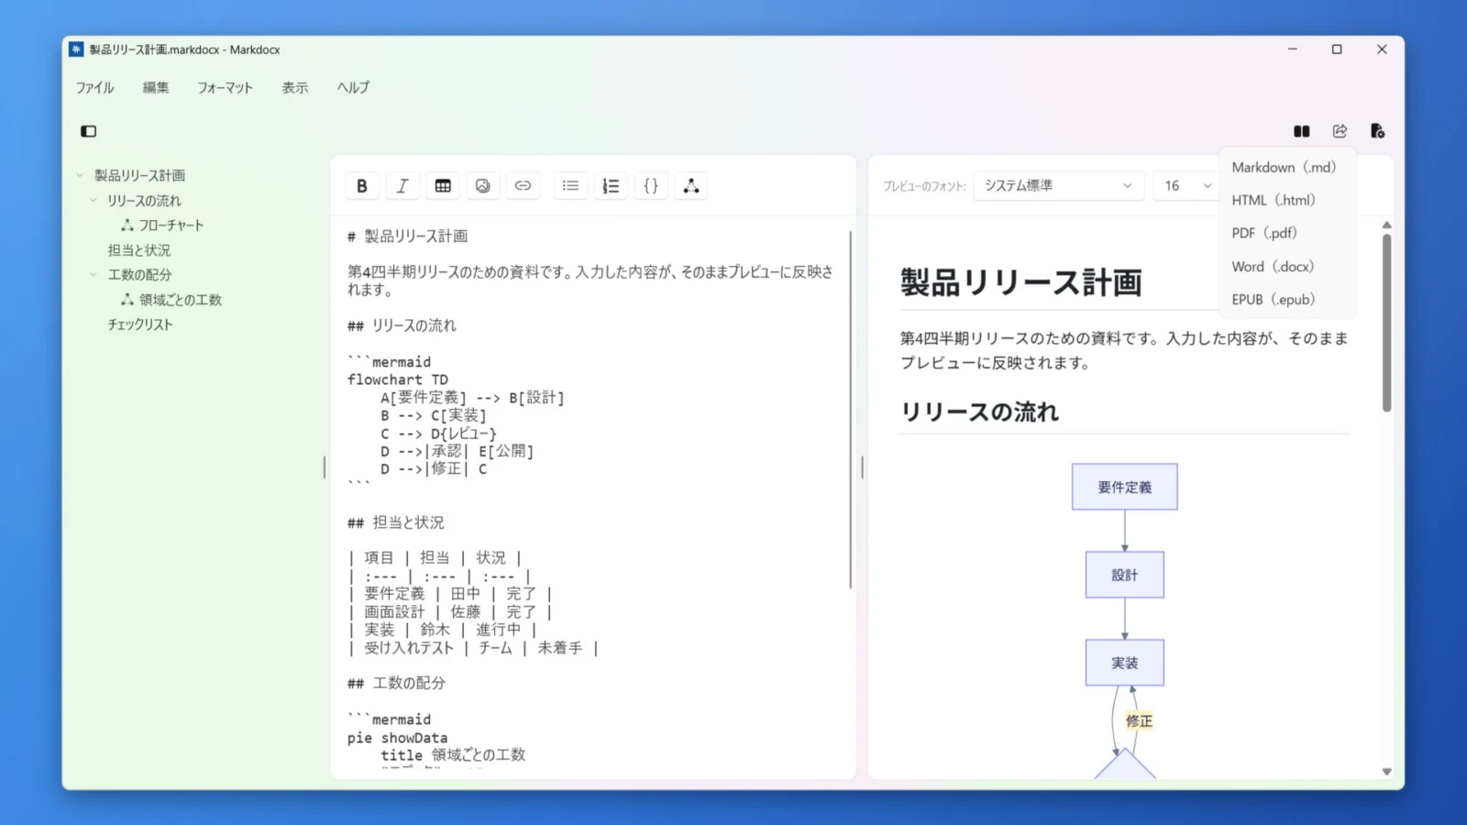Jump to 担当と状況 in outline
This screenshot has width=1467, height=825.
[x=139, y=250]
